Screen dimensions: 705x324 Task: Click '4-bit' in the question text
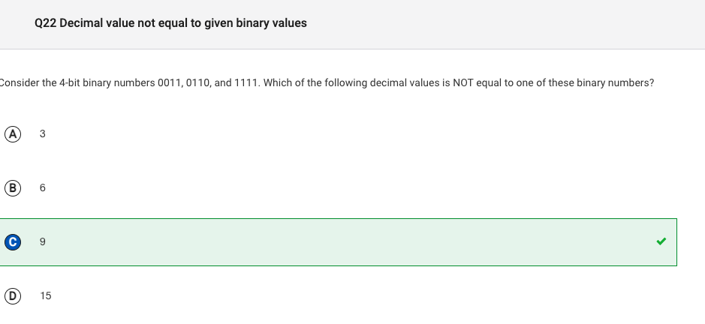click(x=70, y=83)
